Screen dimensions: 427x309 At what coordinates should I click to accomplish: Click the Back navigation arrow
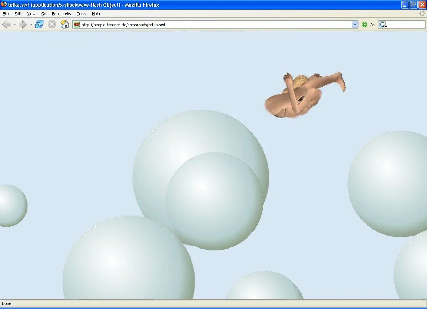click(6, 24)
